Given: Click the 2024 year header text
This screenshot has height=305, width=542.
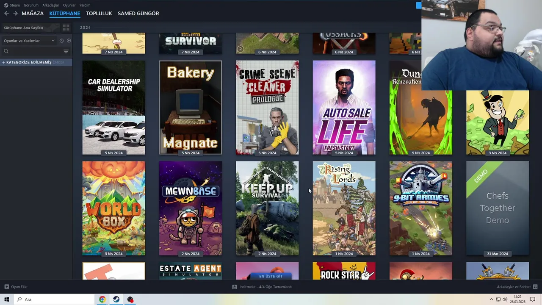Looking at the screenshot, I should tap(85, 28).
